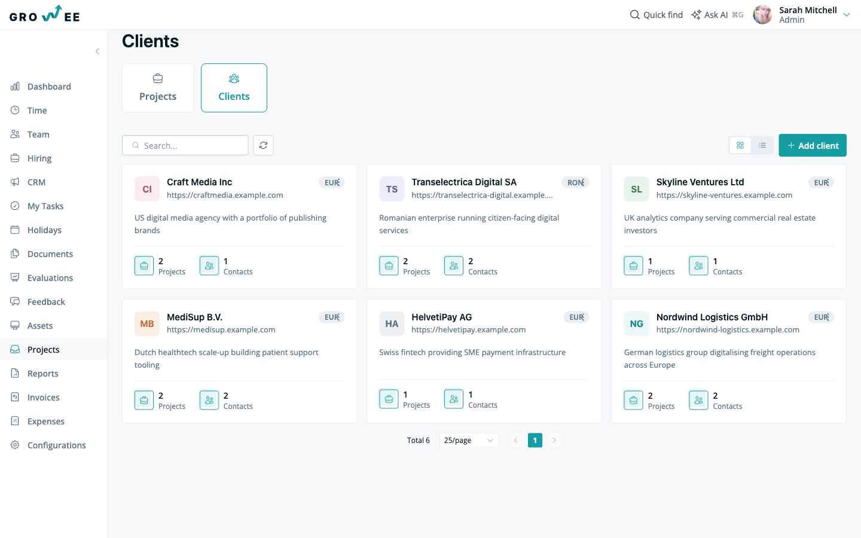View Skyline Ventures Ltd projects icon
The image size is (861, 538).
pyautogui.click(x=634, y=265)
